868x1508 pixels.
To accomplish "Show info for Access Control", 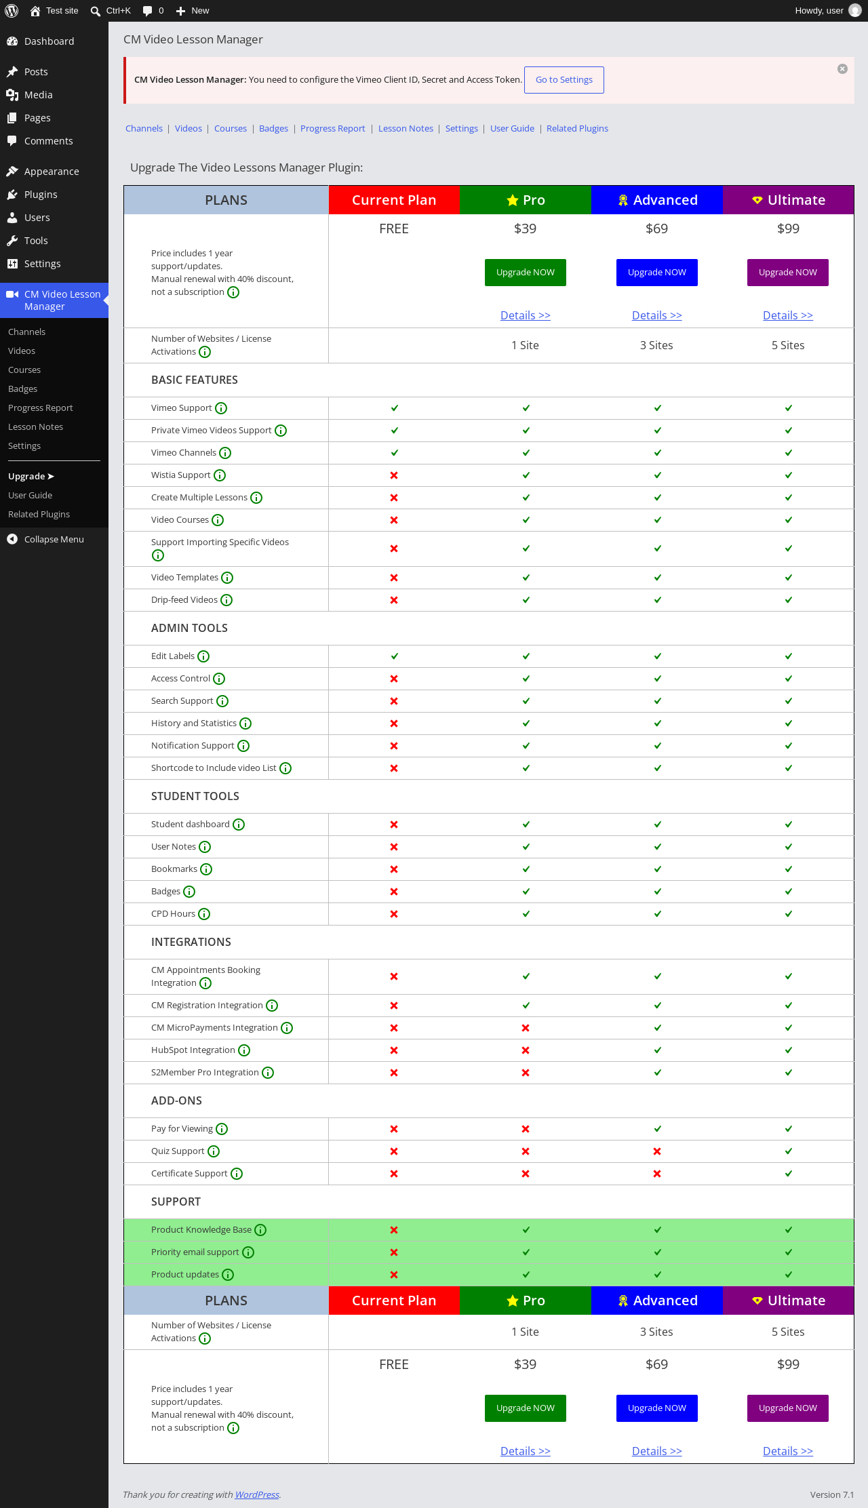I will [x=219, y=679].
